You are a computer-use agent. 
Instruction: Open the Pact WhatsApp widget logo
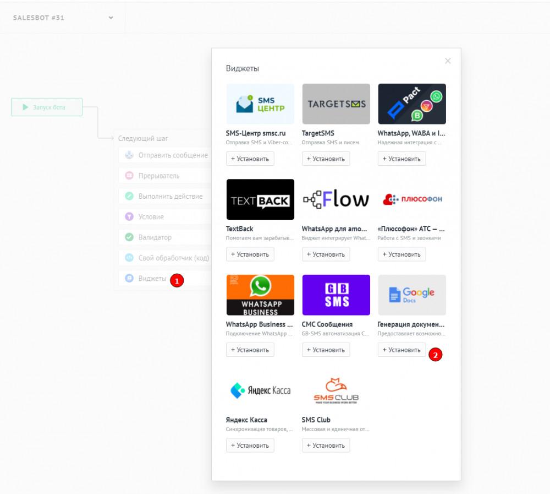coord(412,104)
